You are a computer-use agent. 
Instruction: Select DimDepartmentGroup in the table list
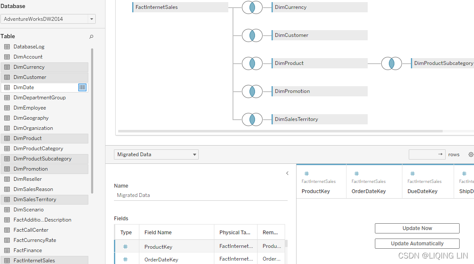pyautogui.click(x=44, y=98)
